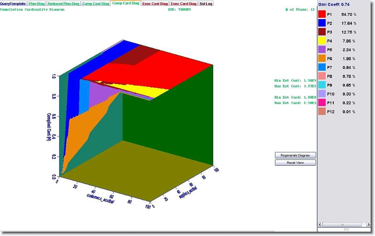This screenshot has height=236, width=375.
Task: Click the pink P11 plan swatch
Action: 322,103
